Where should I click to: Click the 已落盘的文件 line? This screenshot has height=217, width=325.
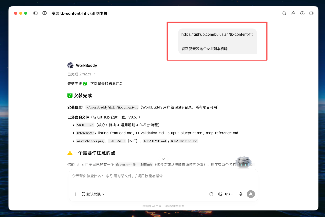[106, 117]
